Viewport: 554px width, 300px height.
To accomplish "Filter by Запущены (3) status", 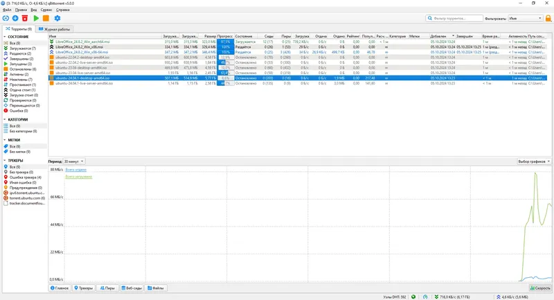I will (x=21, y=64).
